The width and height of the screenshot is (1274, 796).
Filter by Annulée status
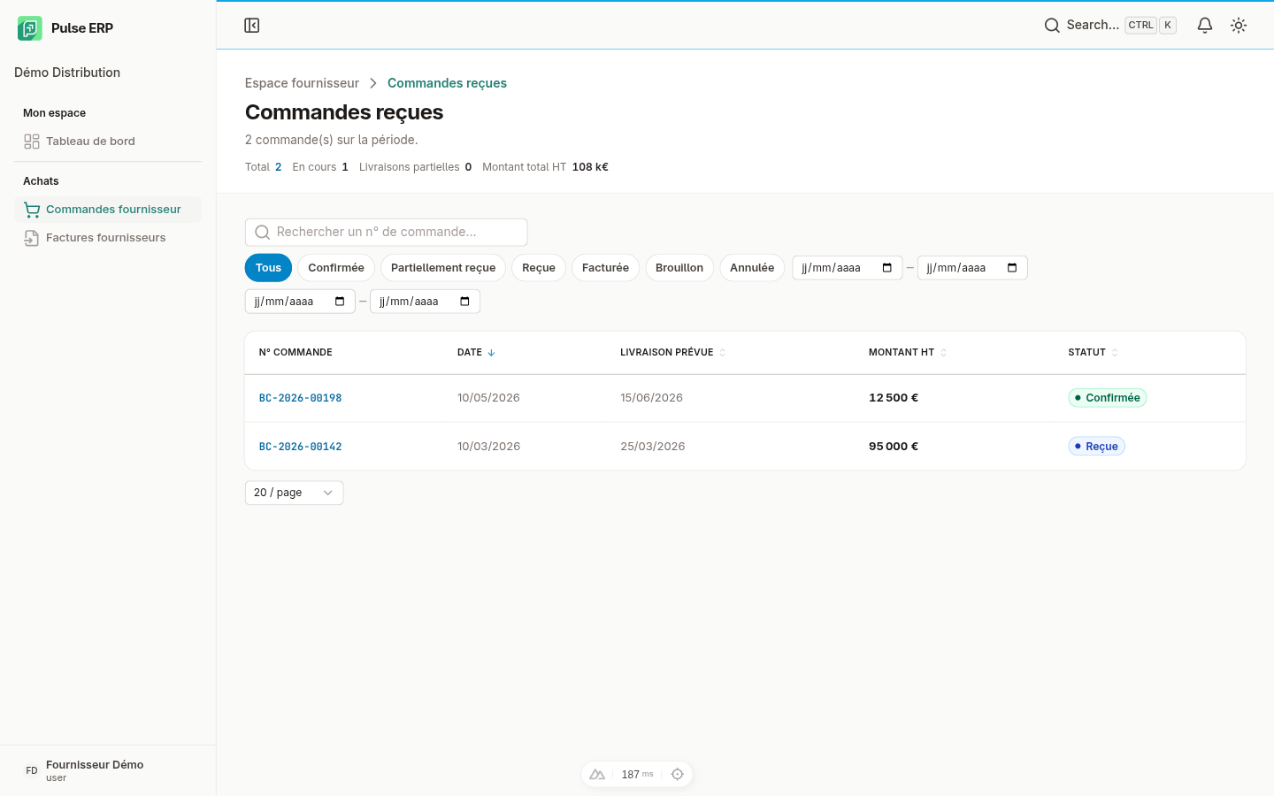[x=752, y=268]
